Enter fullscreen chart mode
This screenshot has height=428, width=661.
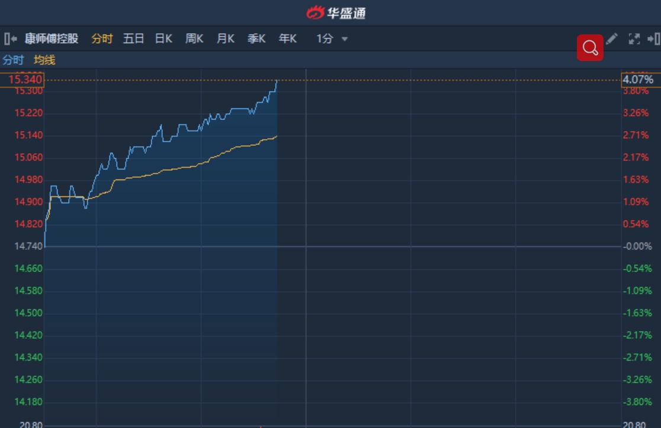[634, 39]
